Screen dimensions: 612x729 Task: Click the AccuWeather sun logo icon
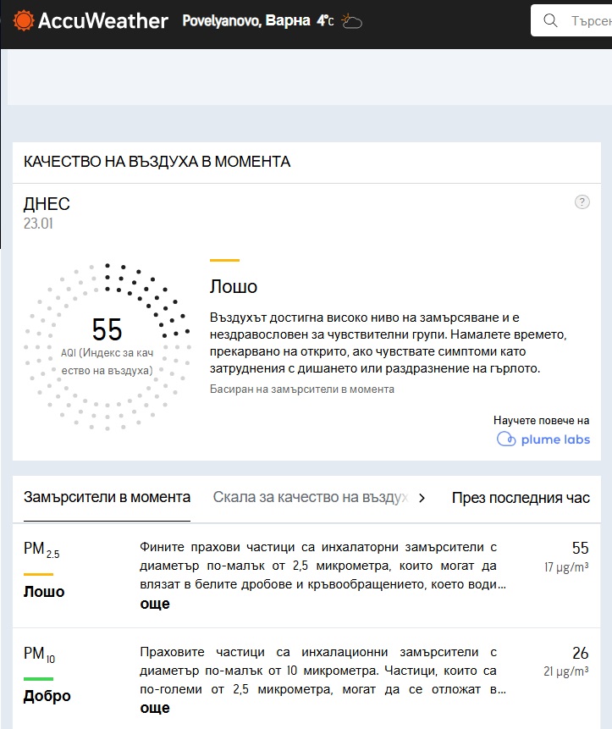24,20
